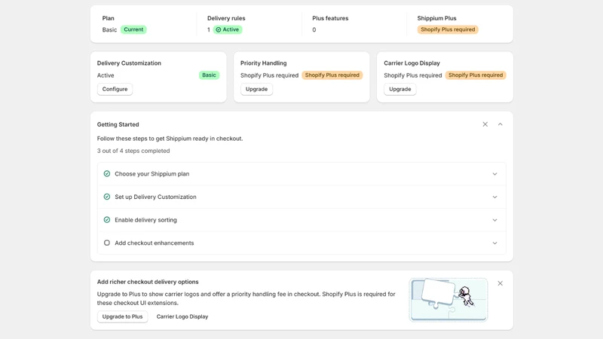Click the Shippium Plus heading

pos(437,18)
